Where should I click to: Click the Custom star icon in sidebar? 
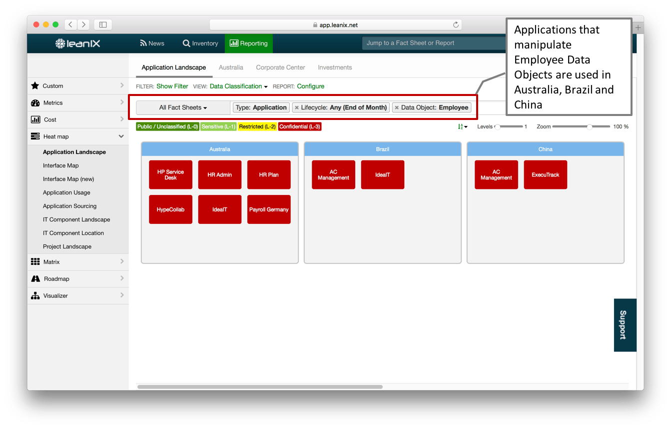(35, 85)
